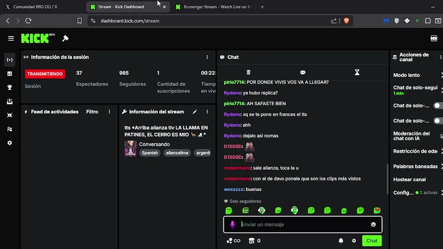Click the emote in D13G0D's first chat message

coord(250,146)
